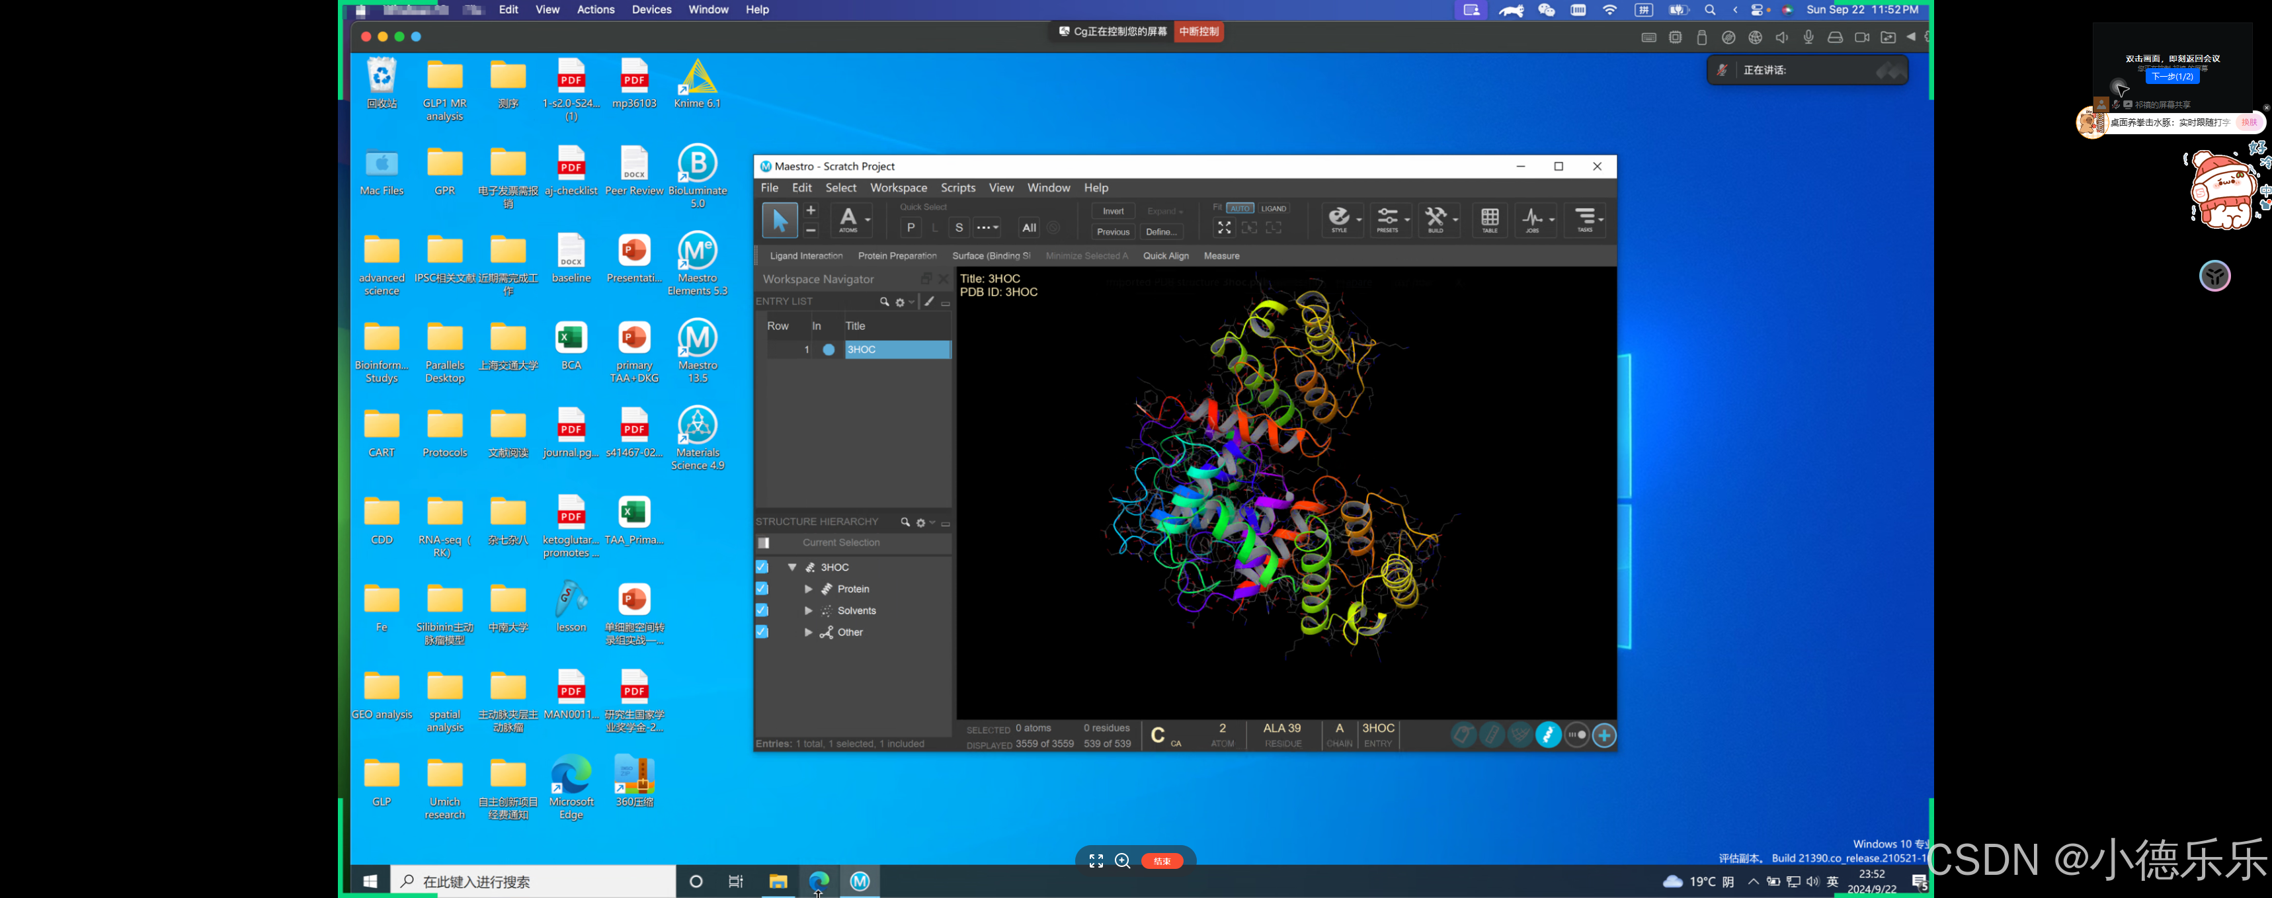Open the Workspace menu
Image resolution: width=2272 pixels, height=898 pixels.
click(x=898, y=188)
